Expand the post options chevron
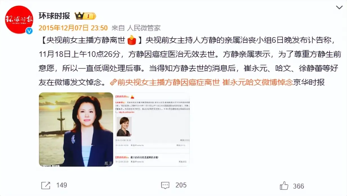This screenshot has height=196, width=347. [x=339, y=8]
